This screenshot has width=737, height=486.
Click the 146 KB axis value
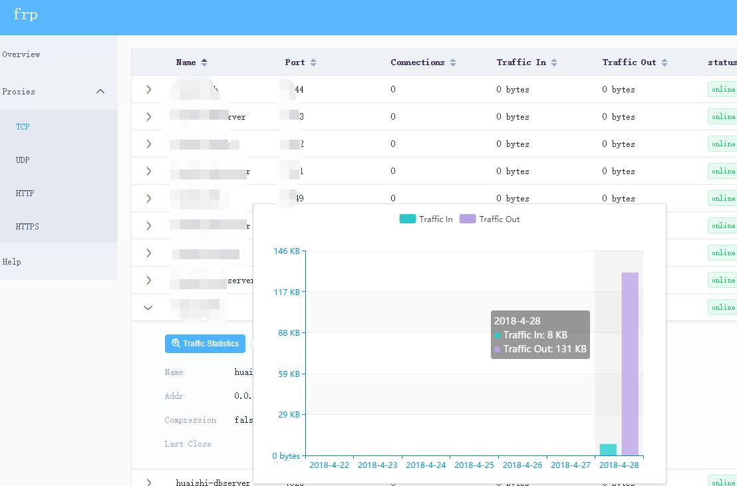pyautogui.click(x=287, y=251)
